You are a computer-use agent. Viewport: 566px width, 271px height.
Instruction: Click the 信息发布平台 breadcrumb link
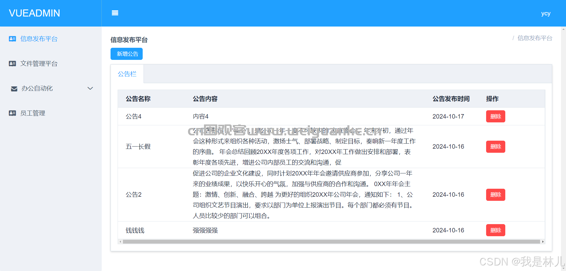coord(535,38)
